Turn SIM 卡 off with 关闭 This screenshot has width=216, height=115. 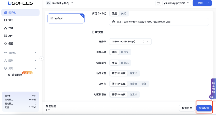[144, 84]
